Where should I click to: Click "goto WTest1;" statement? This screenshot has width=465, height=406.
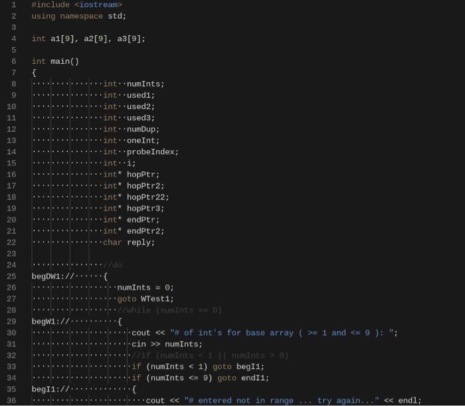pos(145,299)
